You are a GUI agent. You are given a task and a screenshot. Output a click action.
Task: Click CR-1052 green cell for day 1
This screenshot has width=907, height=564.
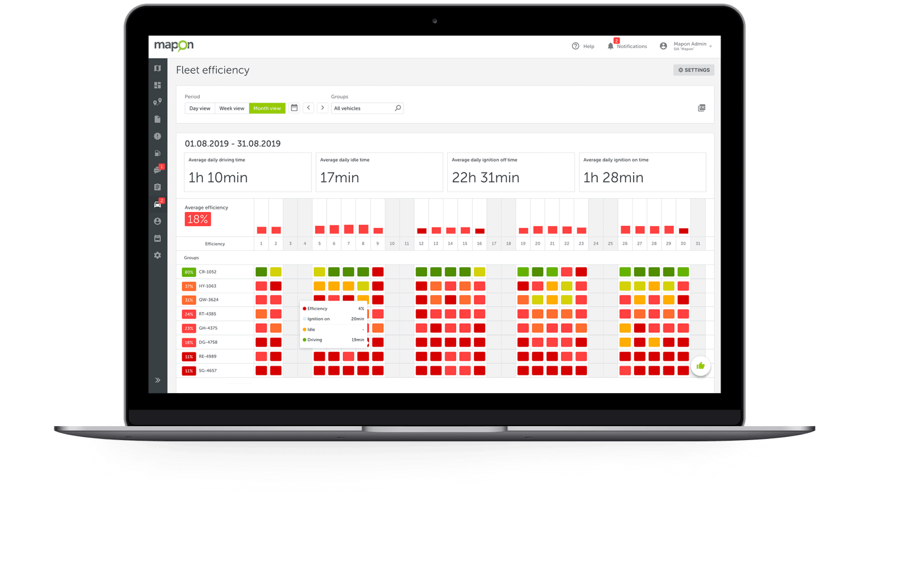pos(261,272)
